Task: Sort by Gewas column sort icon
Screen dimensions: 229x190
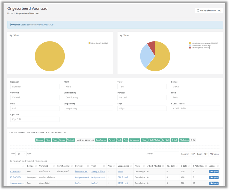Action: pyautogui.click(x=36, y=166)
